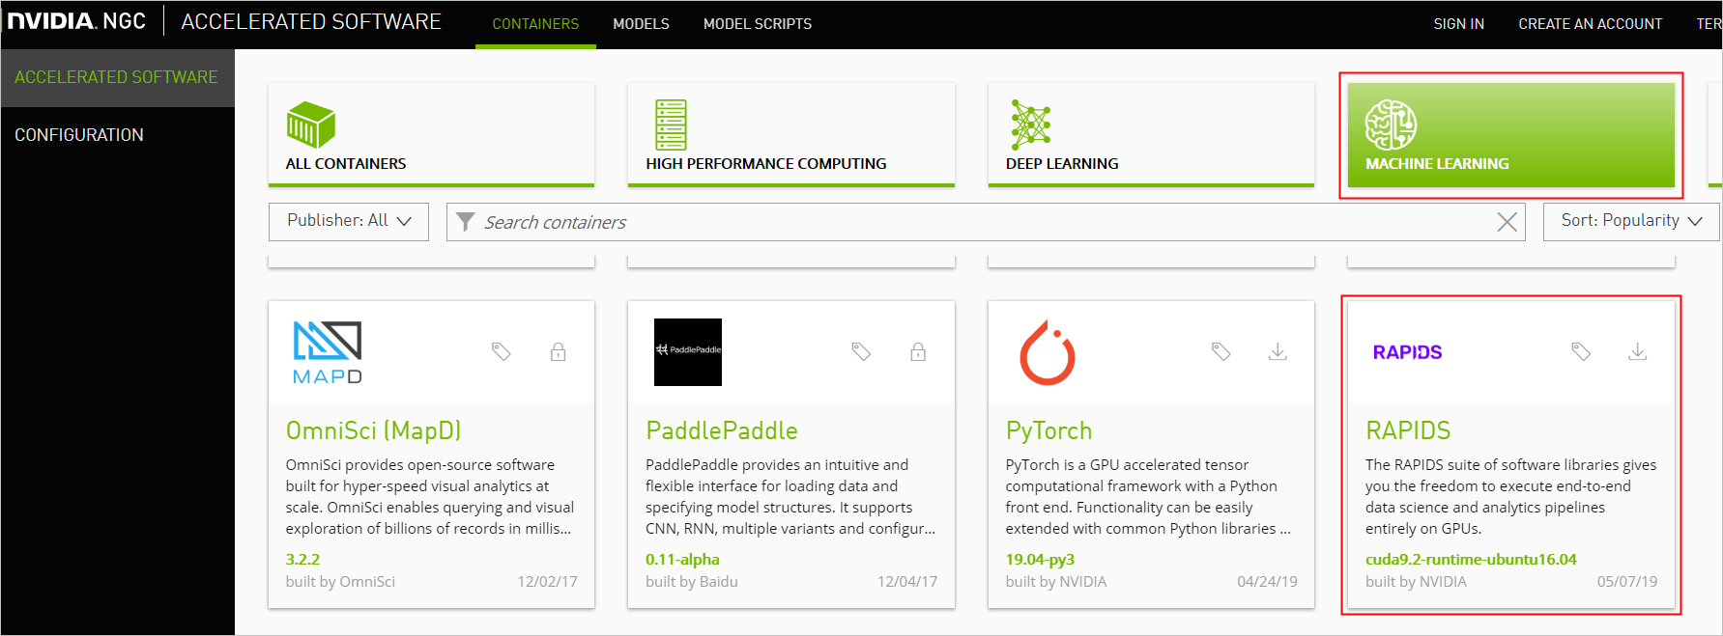Click the RAPIDS date 05/07/19
The width and height of the screenshot is (1723, 636).
click(1627, 582)
